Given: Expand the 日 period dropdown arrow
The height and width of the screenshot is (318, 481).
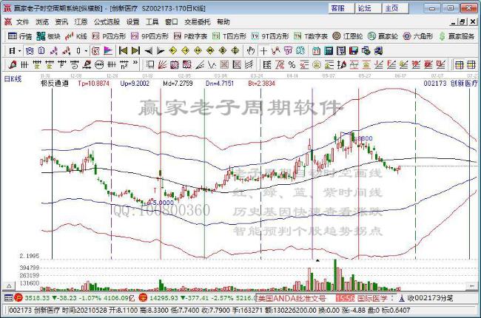Looking at the screenshot, I should [20, 51].
